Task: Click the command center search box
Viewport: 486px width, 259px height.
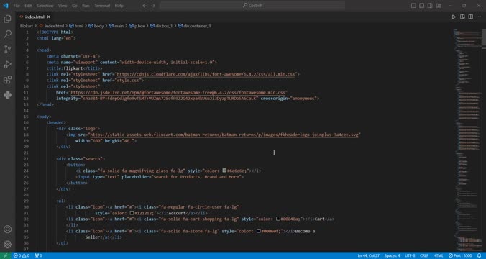Action: point(252,6)
